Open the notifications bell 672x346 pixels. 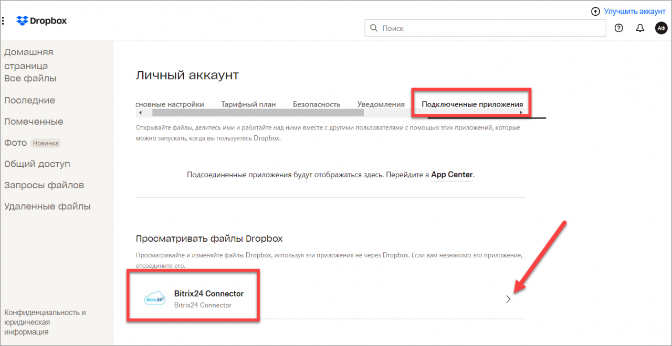point(640,28)
